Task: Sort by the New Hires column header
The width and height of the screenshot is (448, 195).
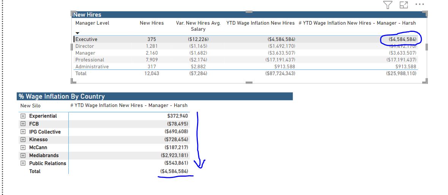Action: click(152, 23)
